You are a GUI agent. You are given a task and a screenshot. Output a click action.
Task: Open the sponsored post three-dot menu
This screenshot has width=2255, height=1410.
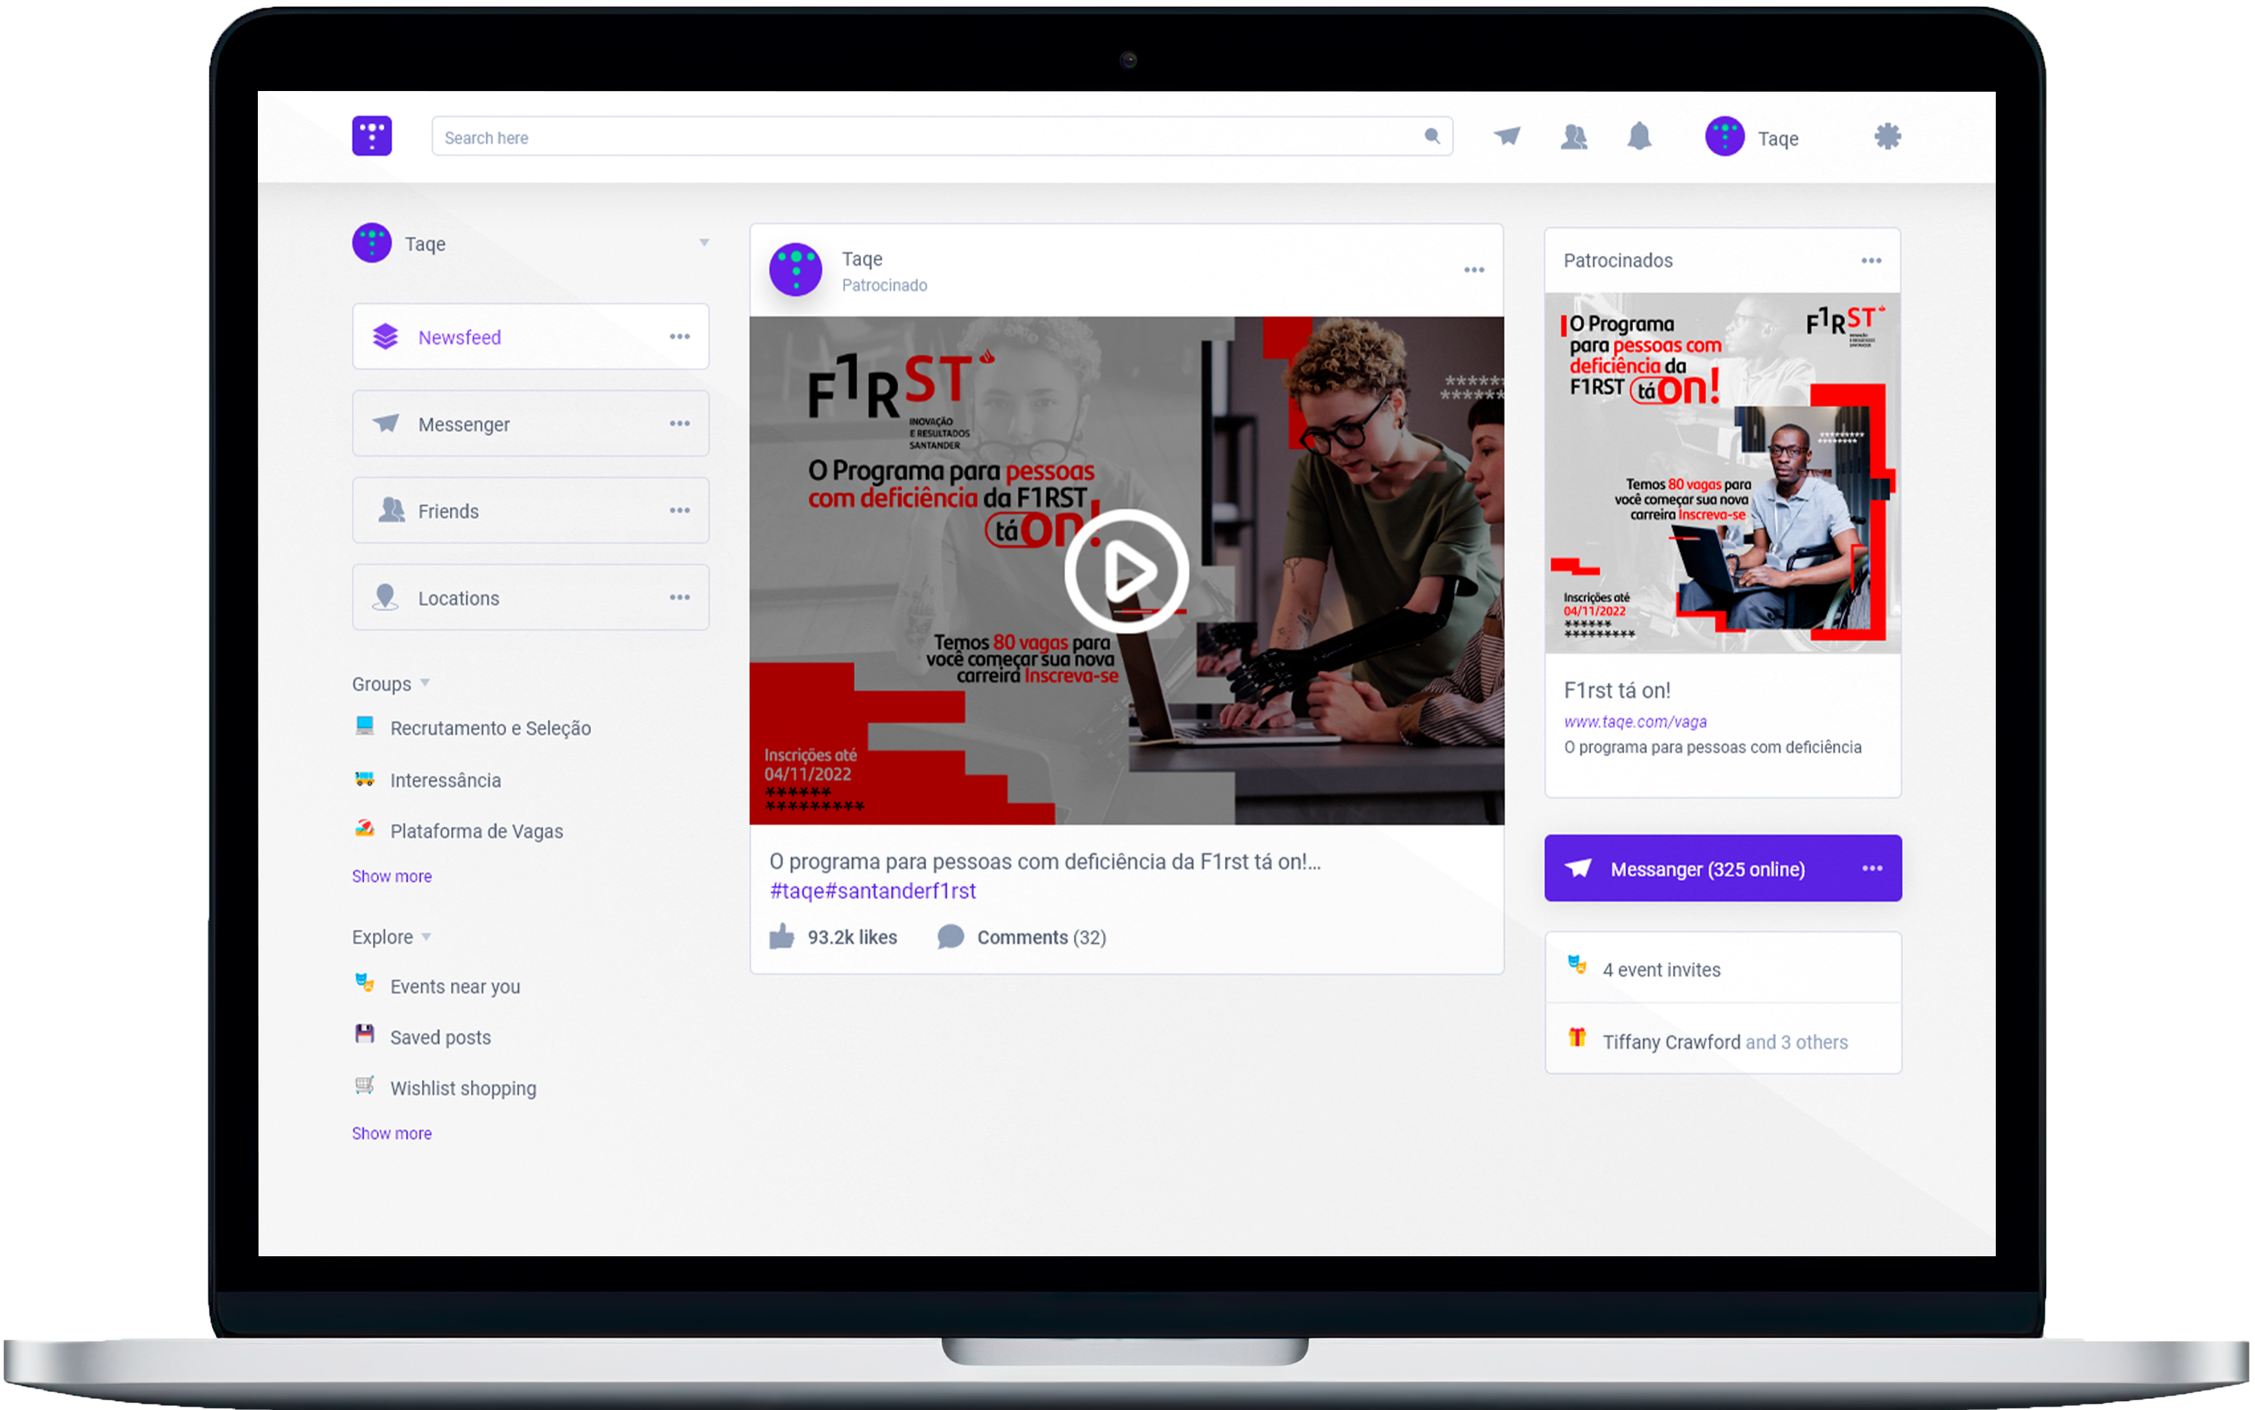click(x=1473, y=270)
